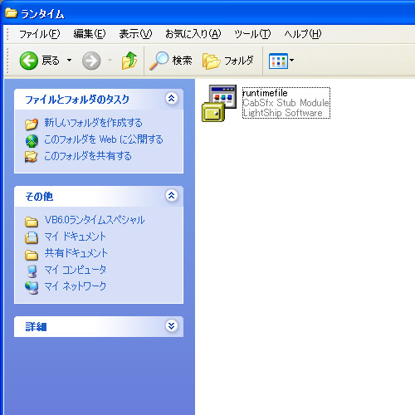Image resolution: width=415 pixels, height=415 pixels.
Task: Click 新しいフォルダを作成する link
Action: pyautogui.click(x=93, y=123)
